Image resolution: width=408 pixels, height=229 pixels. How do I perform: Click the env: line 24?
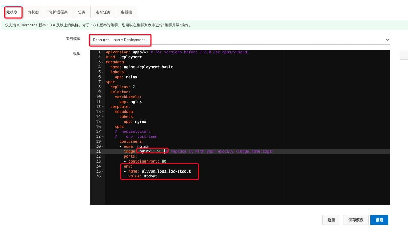pyautogui.click(x=128, y=166)
